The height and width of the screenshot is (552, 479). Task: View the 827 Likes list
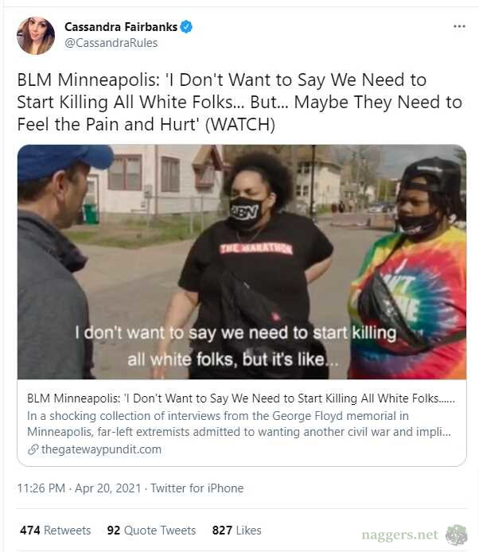[236, 531]
